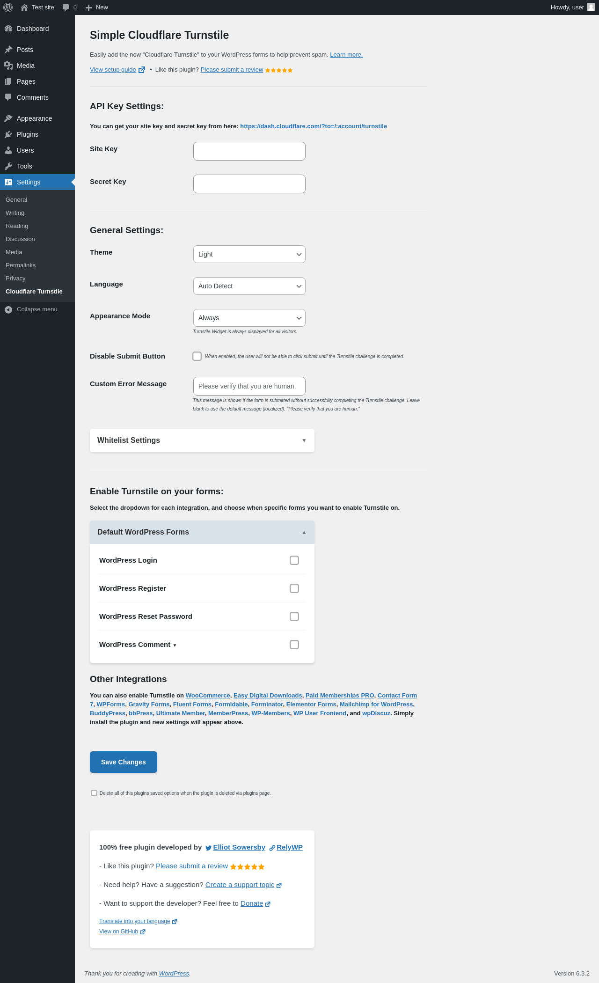Open the View setup guide link
Viewport: 599px width, 983px height.
[x=113, y=70]
